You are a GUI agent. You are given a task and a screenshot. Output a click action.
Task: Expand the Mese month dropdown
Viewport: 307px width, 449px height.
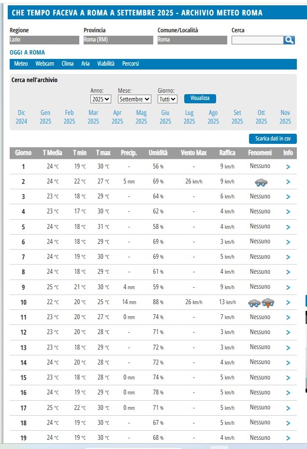(x=134, y=99)
